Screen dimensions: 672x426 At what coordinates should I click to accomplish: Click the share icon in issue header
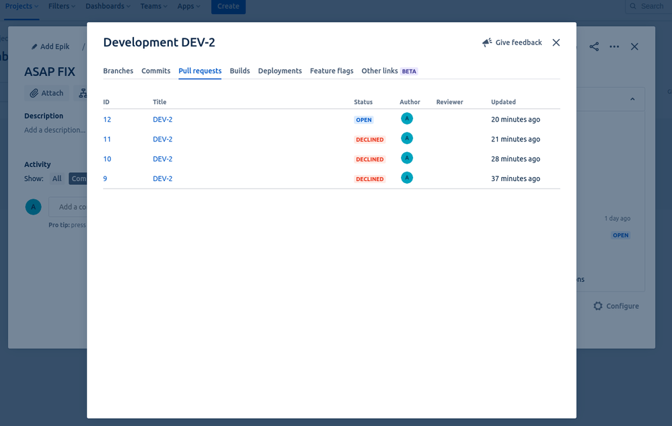click(x=594, y=46)
